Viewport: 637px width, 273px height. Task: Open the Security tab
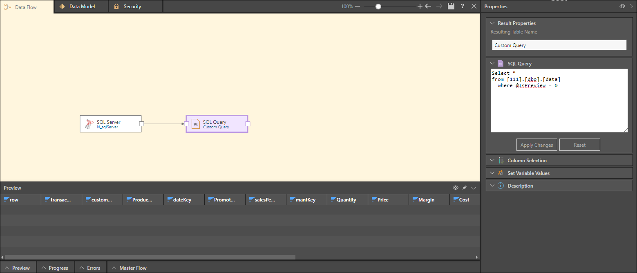pos(132,7)
